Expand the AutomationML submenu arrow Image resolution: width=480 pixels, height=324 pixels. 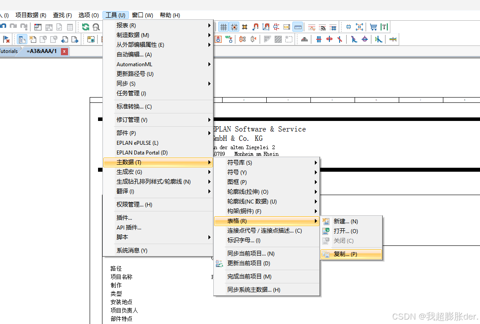209,64
